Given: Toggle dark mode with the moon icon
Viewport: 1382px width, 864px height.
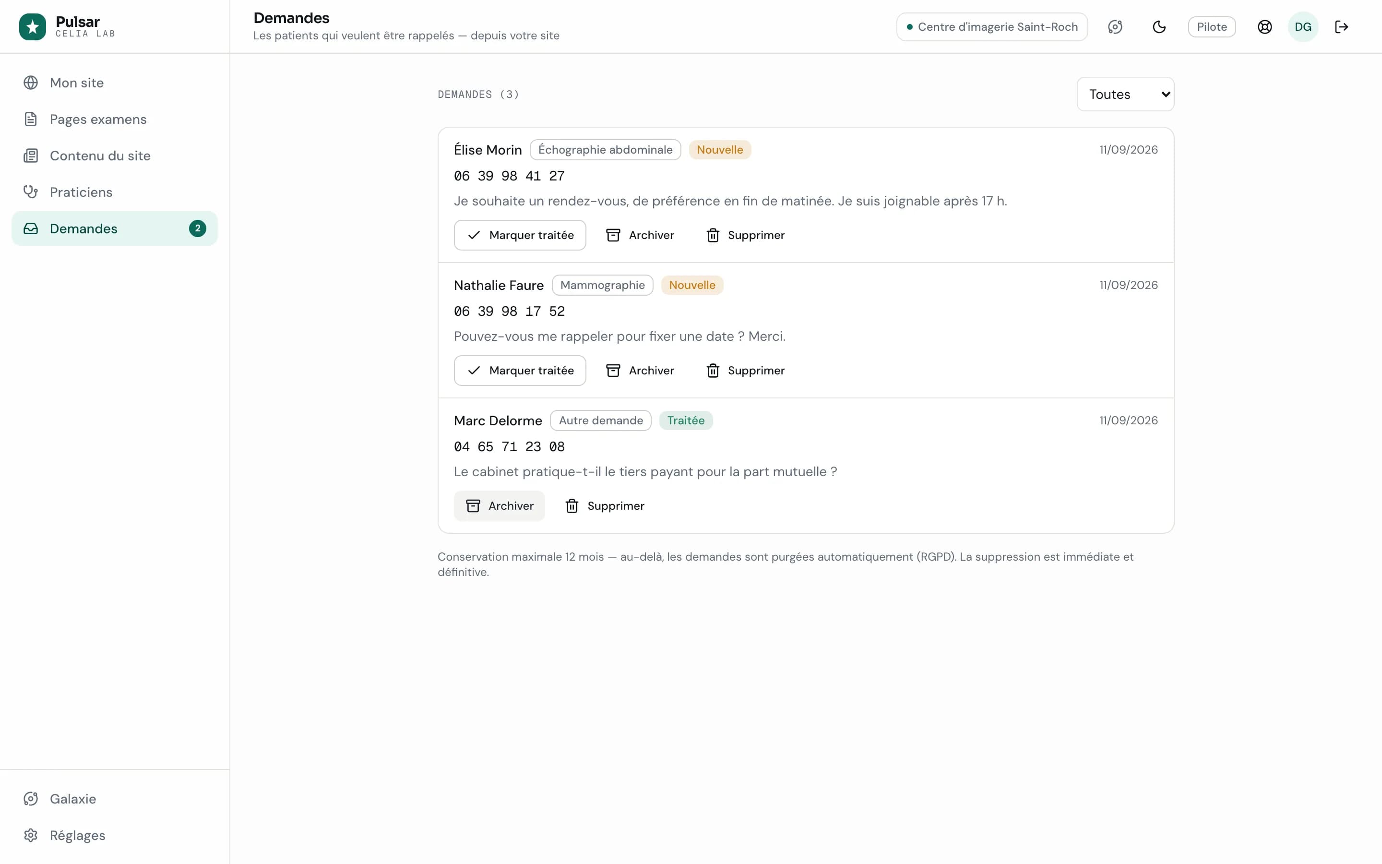Looking at the screenshot, I should tap(1159, 27).
